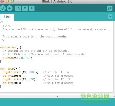Click the first 'delay(1000);' line

pos(12,76)
